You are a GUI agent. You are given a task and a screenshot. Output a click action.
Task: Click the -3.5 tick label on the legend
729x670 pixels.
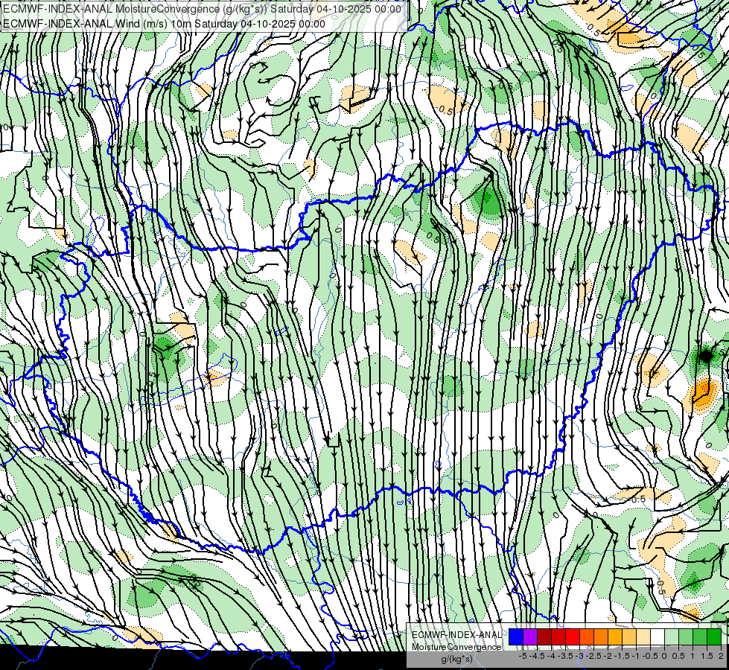click(565, 656)
